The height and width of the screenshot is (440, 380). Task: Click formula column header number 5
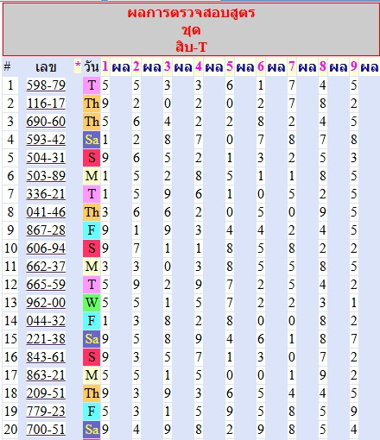click(230, 66)
